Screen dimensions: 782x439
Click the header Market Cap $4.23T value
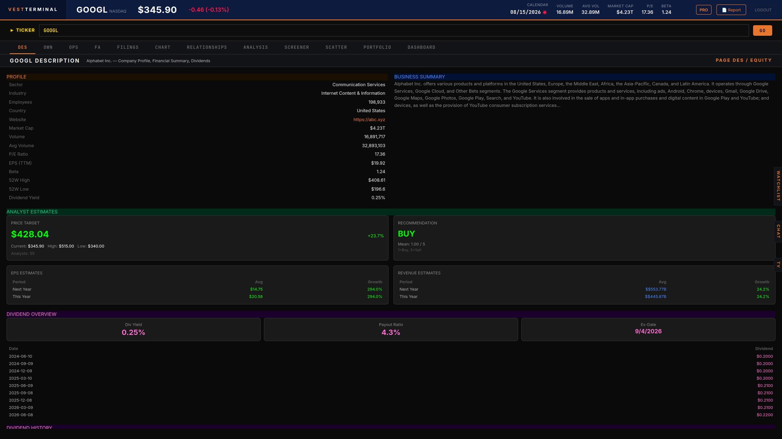[x=625, y=12]
